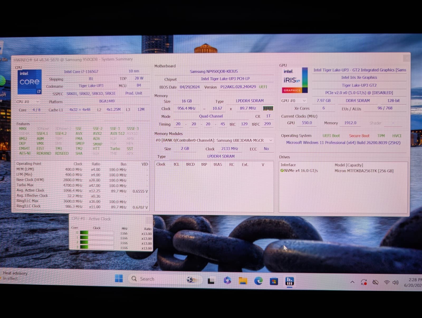
Task: Click the crossed-out cloud tray icon
Action: [375, 282]
